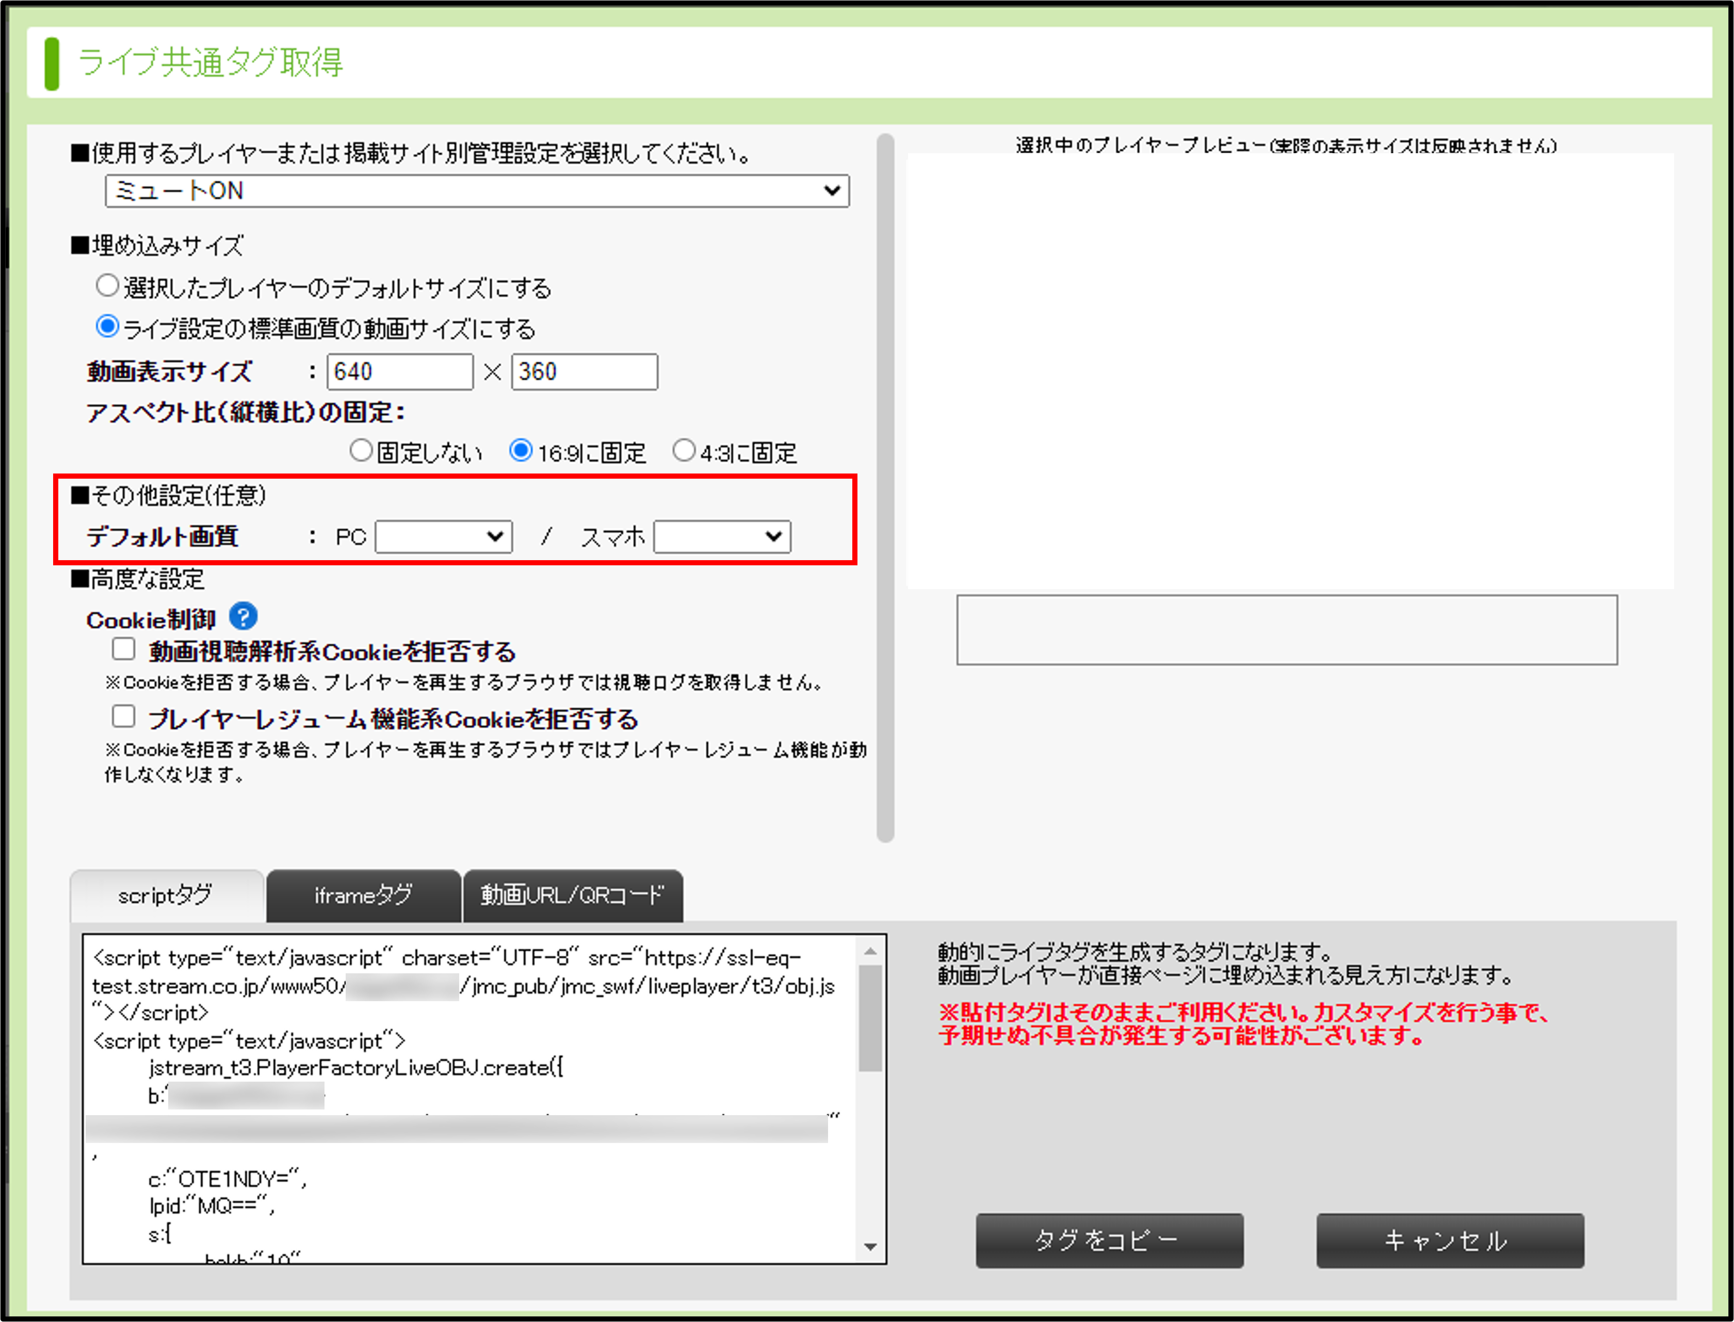
Task: Click the red ※貼付タグはそのままご利用ください warning text
Action: [1244, 1024]
